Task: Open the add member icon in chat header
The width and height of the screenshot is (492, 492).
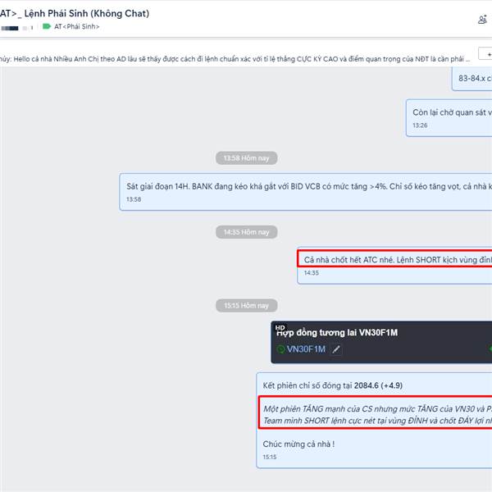Action: coord(483,20)
